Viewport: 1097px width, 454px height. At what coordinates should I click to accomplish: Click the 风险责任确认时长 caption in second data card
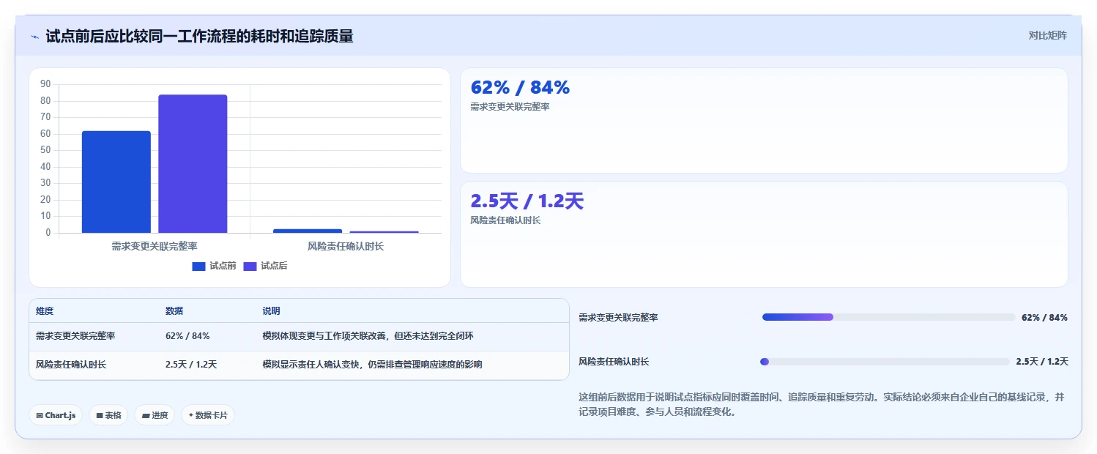click(505, 220)
